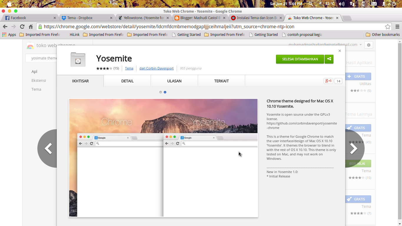Switch to the Blogger Mashudi Castol tab

[x=200, y=18]
